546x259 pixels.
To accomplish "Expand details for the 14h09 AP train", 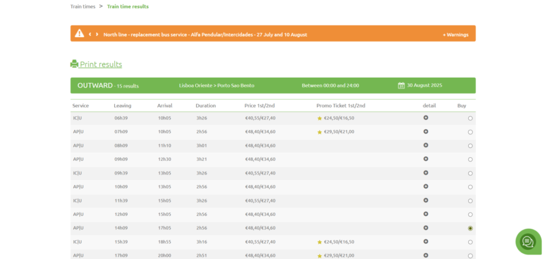I will click(425, 228).
